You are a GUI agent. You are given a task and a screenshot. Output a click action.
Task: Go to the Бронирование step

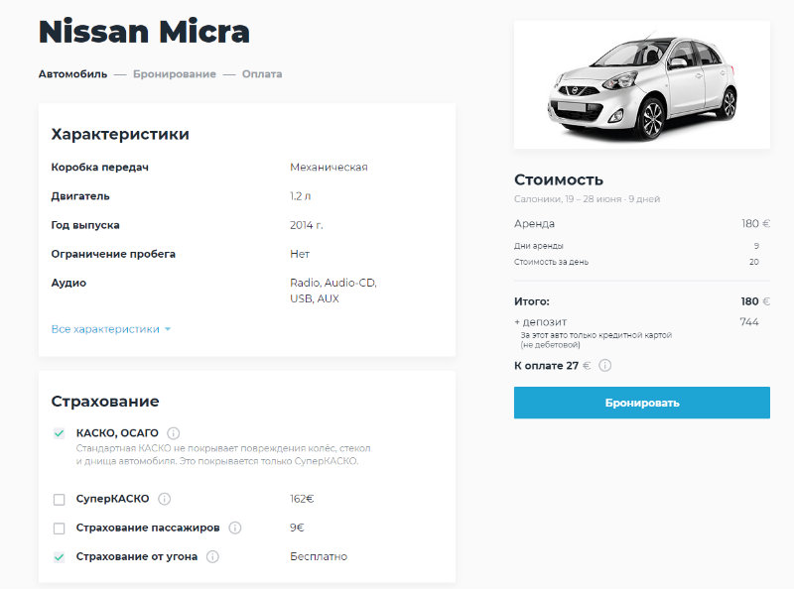pos(174,74)
